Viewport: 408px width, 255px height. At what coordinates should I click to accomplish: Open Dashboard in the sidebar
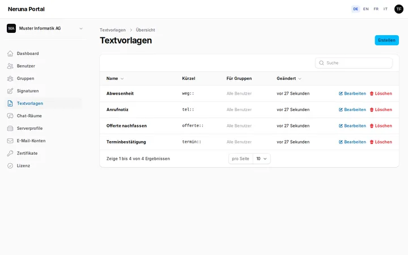tap(44, 54)
